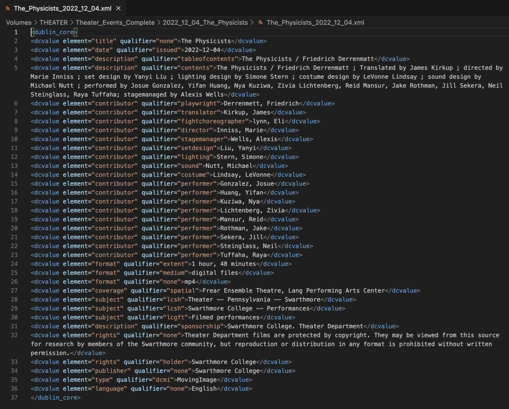
Task: Click performer 'Mansur, Reid'
Action: coord(242,219)
